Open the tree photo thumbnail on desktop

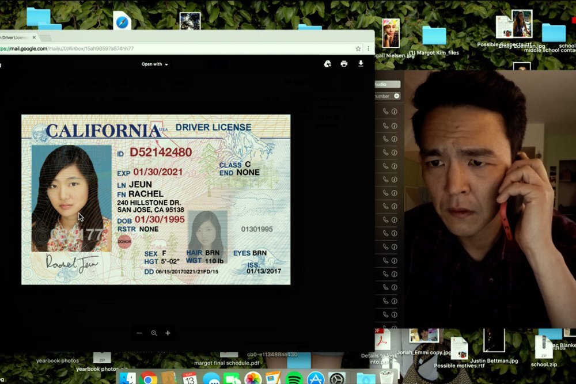(x=190, y=21)
